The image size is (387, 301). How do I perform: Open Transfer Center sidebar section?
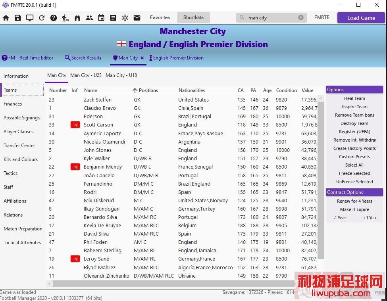[19, 146]
